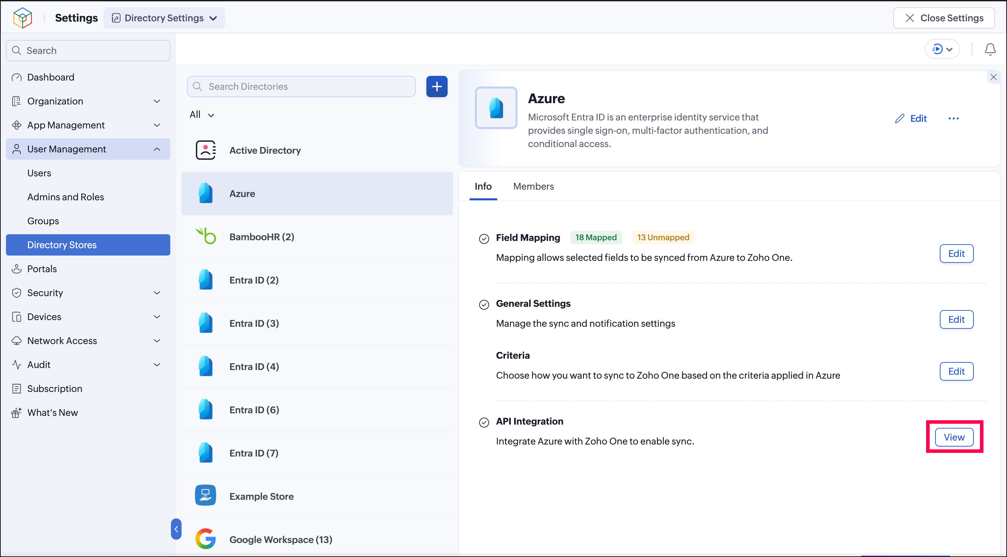The image size is (1007, 557).
Task: Click the BambooHR leaf icon
Action: click(206, 237)
